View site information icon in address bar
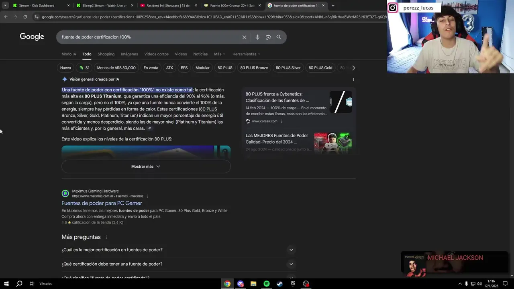This screenshot has height=289, width=514. [37, 17]
